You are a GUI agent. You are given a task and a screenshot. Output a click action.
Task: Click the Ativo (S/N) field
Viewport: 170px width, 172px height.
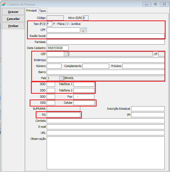click(x=86, y=18)
